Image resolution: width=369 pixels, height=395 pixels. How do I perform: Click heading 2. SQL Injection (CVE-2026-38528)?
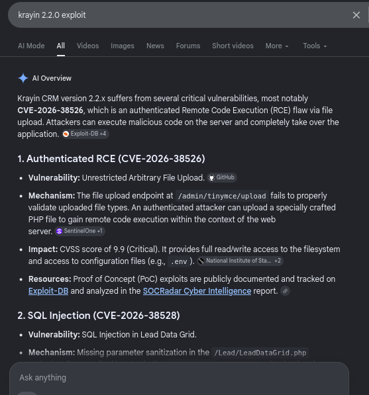pos(99,316)
